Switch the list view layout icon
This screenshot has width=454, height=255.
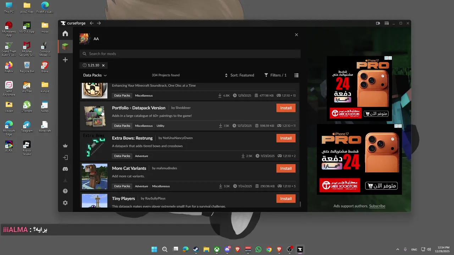pyautogui.click(x=297, y=75)
